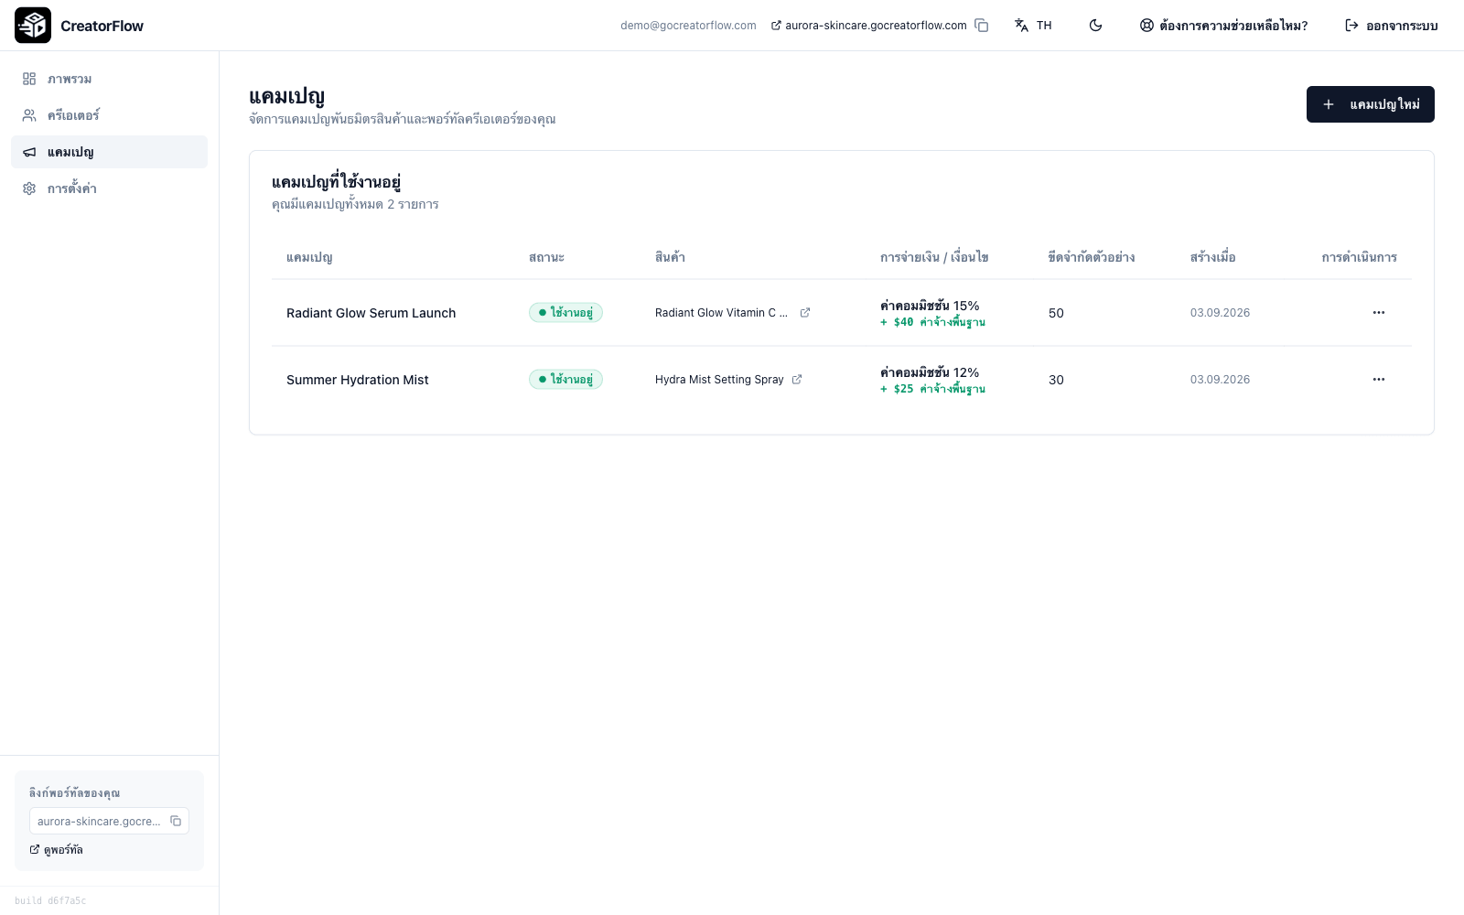Create a campaign with แคมเปญใหม่ button
1464x915 pixels.
click(x=1370, y=104)
